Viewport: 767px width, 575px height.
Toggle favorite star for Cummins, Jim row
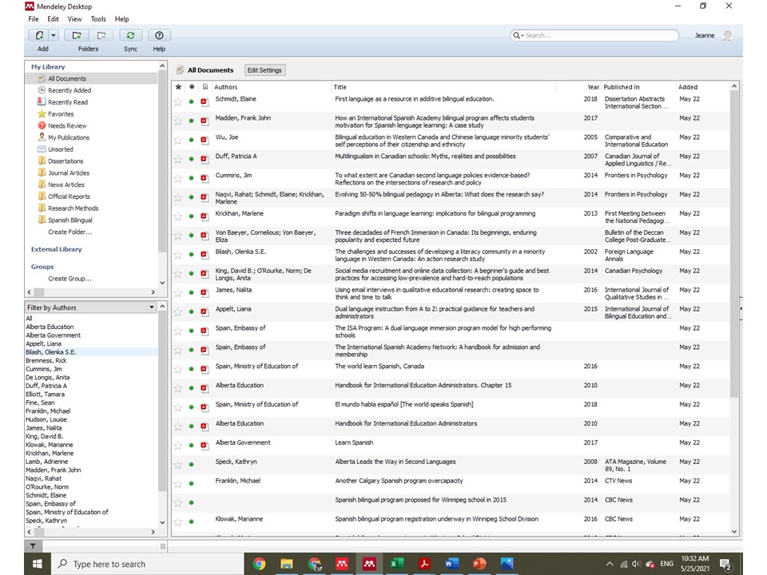pyautogui.click(x=178, y=178)
